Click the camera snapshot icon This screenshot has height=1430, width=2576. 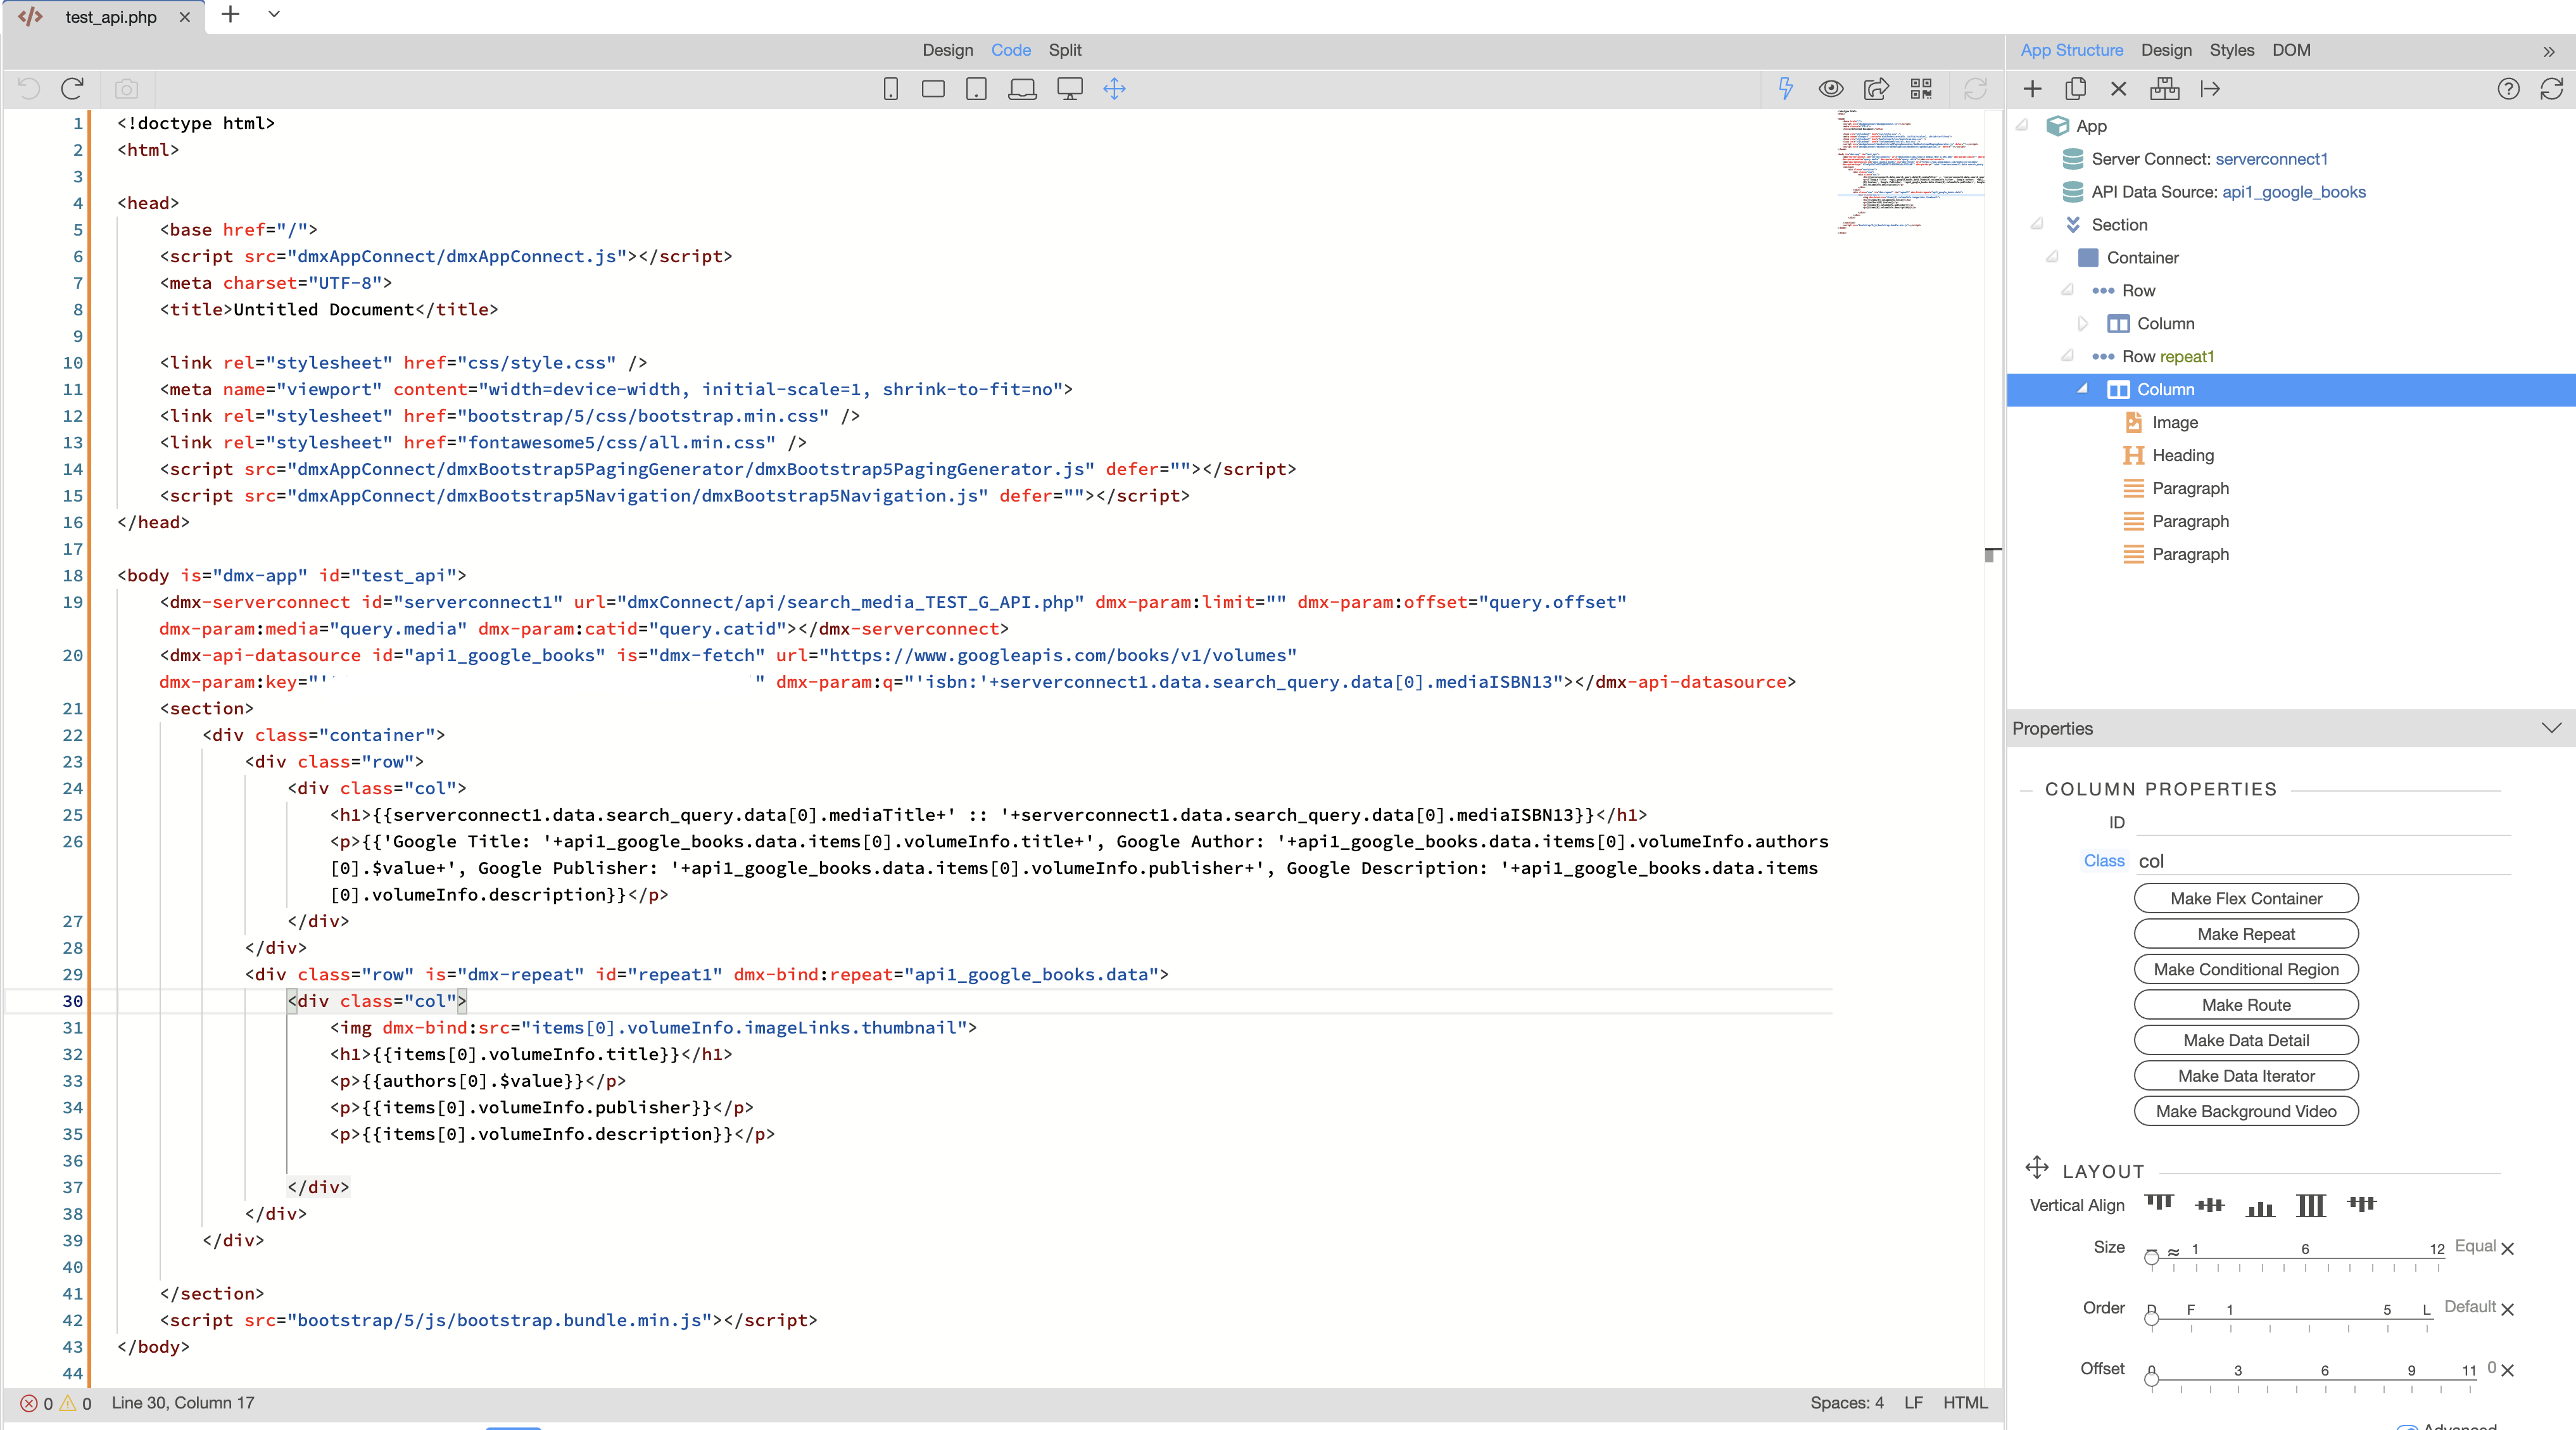click(x=126, y=89)
